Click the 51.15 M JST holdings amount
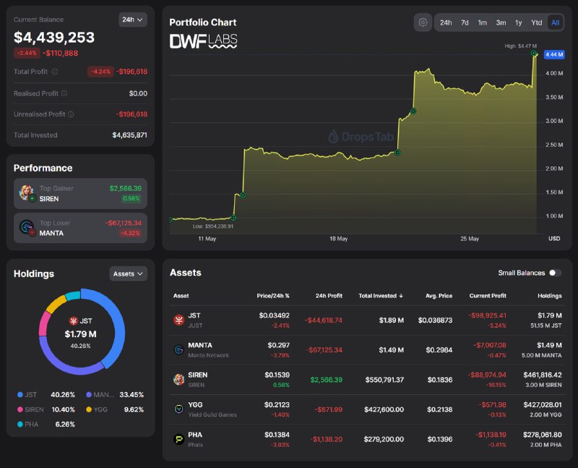This screenshot has width=578, height=468. (x=546, y=326)
